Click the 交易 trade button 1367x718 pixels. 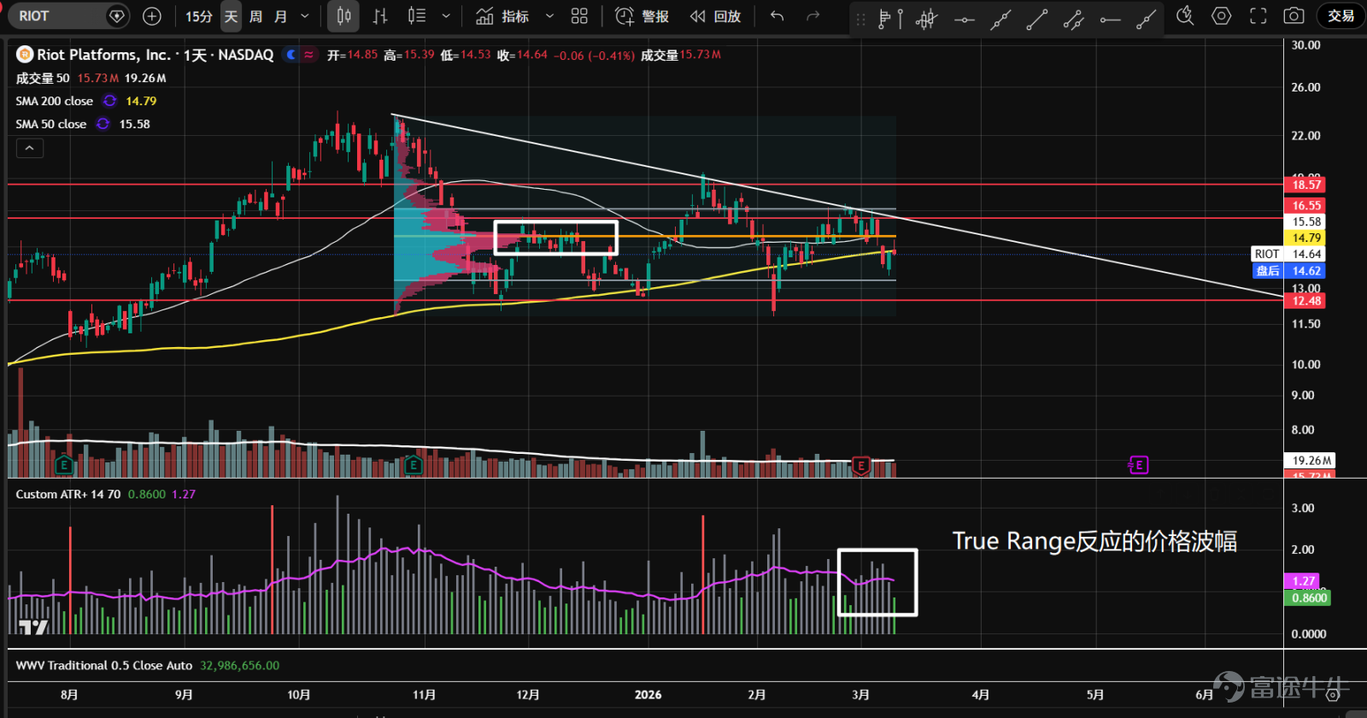(x=1341, y=16)
